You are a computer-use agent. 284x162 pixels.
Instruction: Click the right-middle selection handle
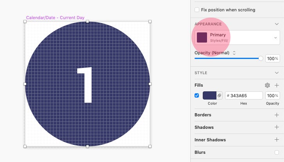[150, 84]
